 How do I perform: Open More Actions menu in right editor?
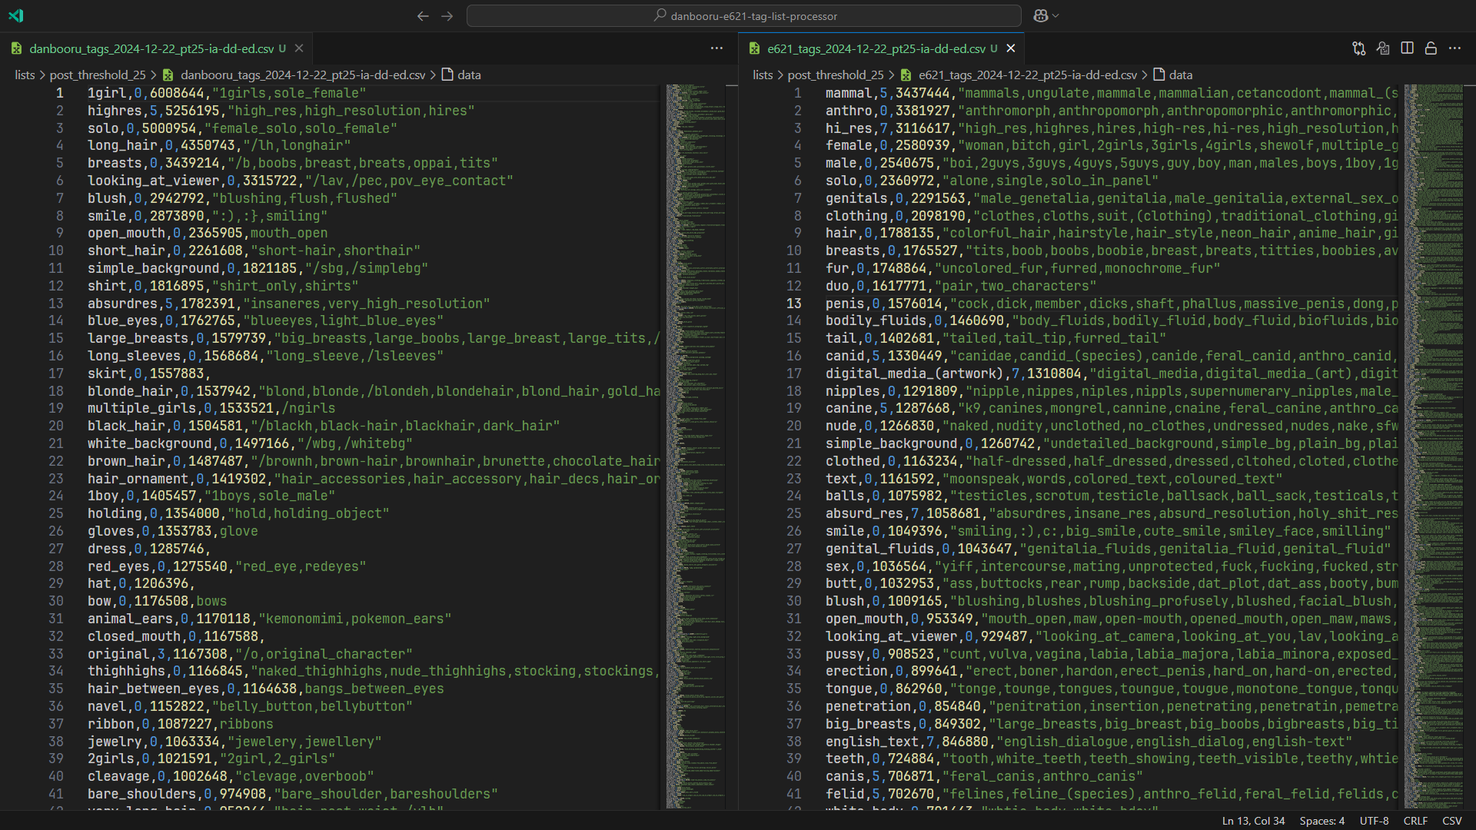[1454, 48]
